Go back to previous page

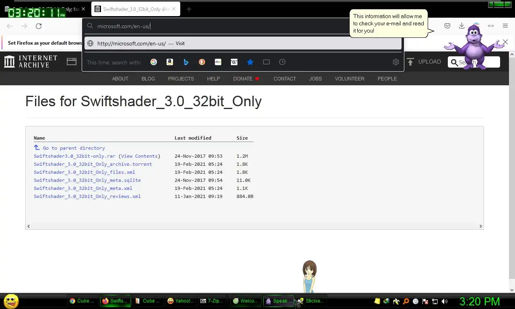point(10,26)
